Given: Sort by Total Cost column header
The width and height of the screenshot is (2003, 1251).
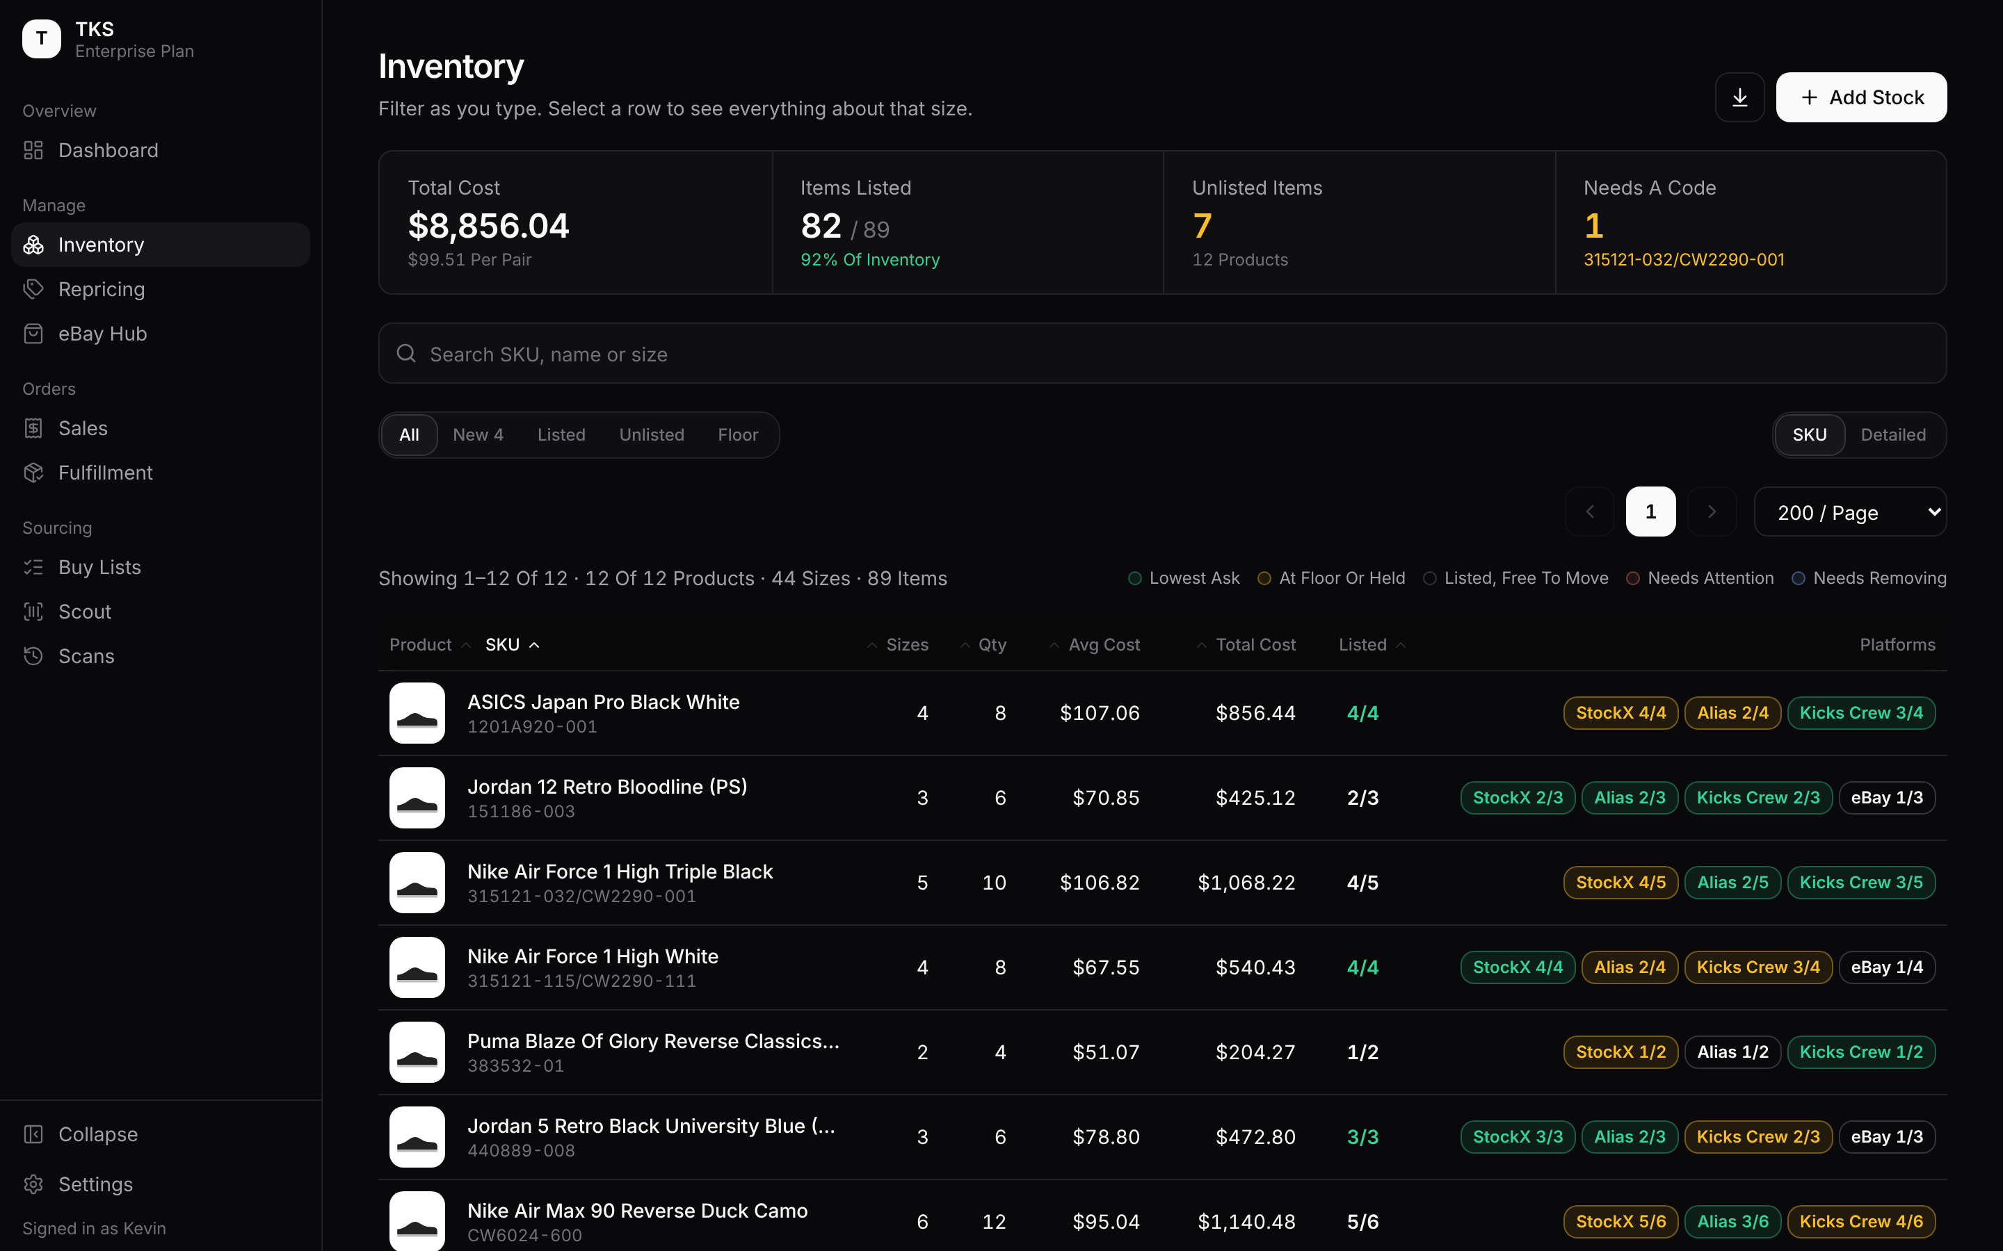Looking at the screenshot, I should [1246, 644].
